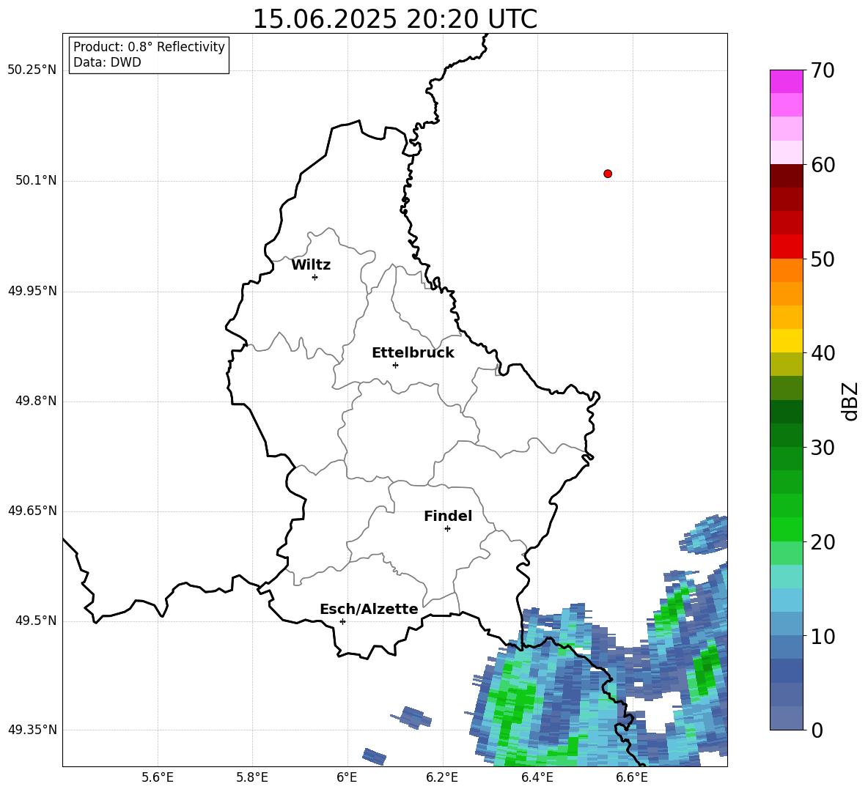Click the 70 colorbar tick label

[x=823, y=71]
